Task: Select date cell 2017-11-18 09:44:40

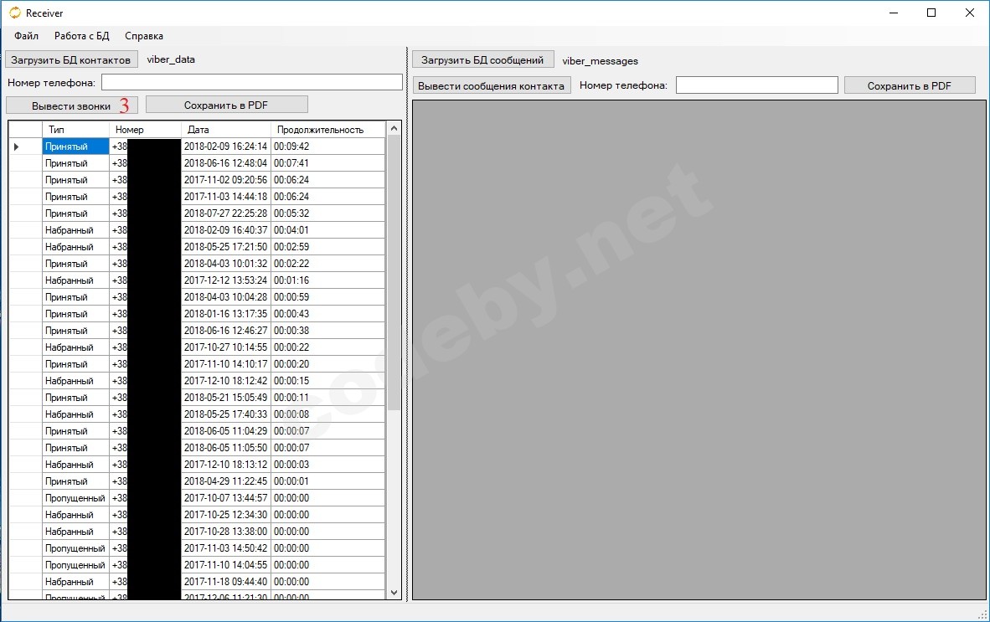Action: [226, 582]
